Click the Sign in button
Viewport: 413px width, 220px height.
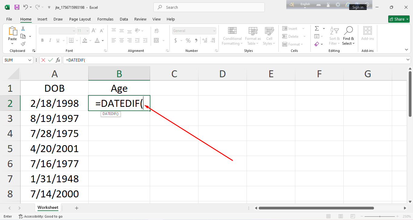358,7
